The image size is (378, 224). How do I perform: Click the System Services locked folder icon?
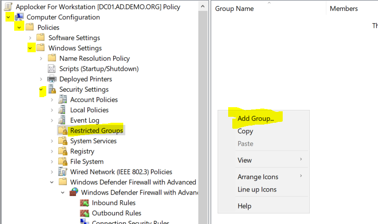(63, 141)
